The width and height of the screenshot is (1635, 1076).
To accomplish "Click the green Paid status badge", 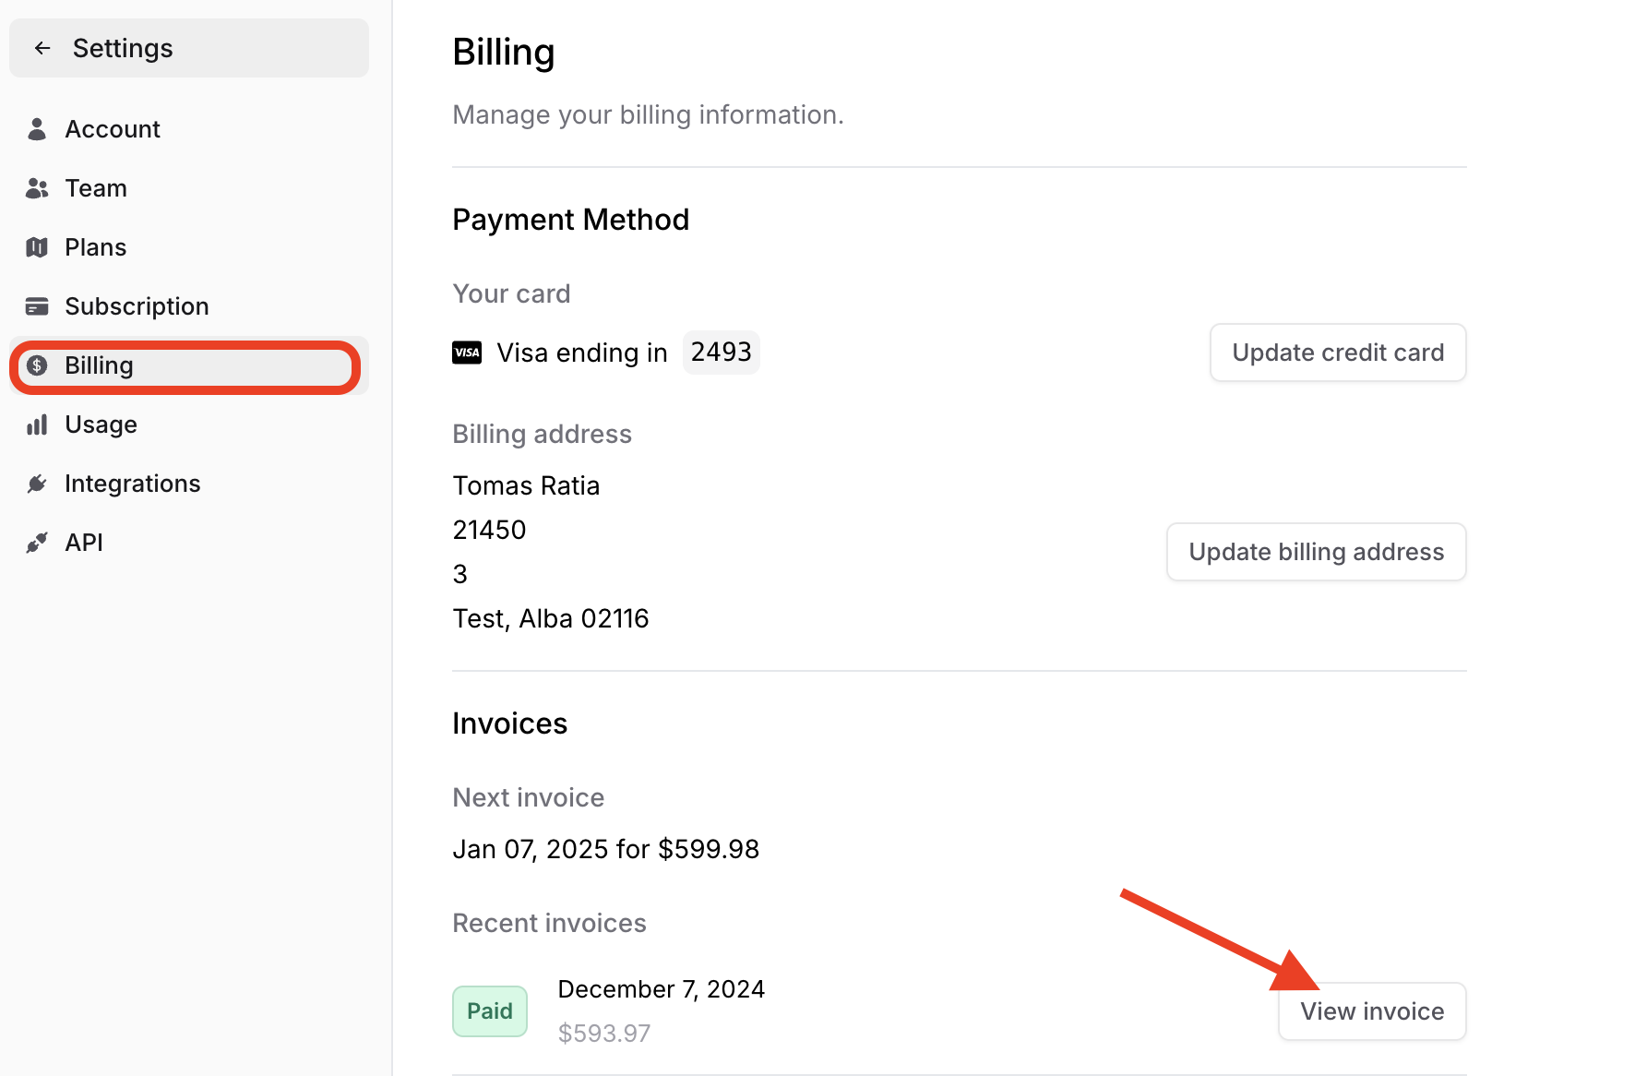I will coord(490,1011).
